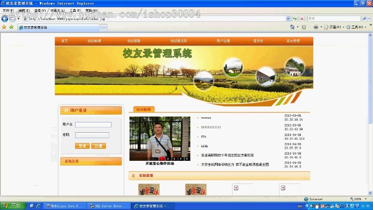Open the 收藏夹(A) menu
373x210 pixels.
tap(57, 10)
